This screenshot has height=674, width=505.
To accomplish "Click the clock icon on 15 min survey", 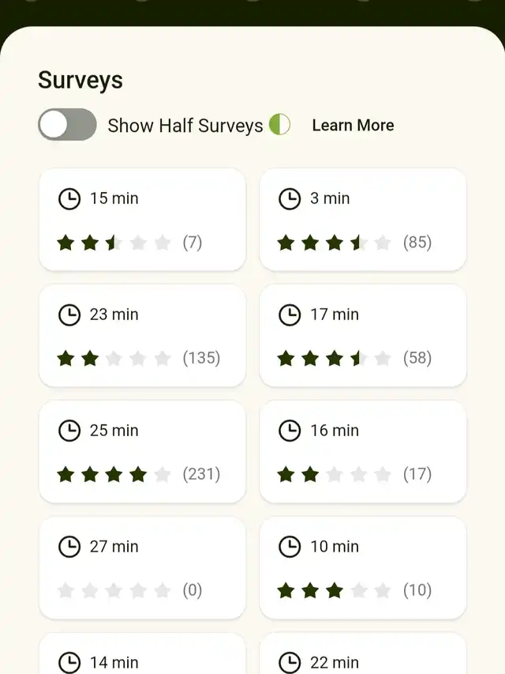I will (x=69, y=199).
